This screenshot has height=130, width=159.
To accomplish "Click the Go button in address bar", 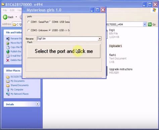I will coord(152,24).
